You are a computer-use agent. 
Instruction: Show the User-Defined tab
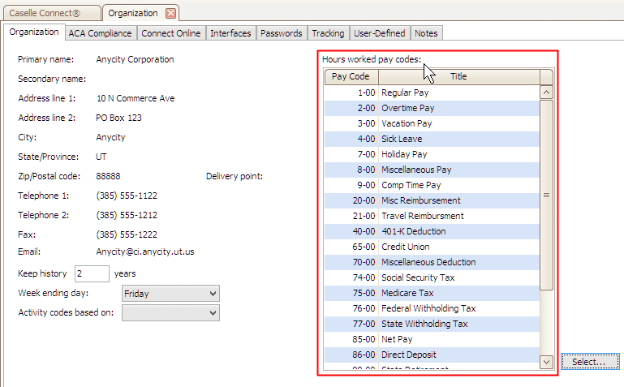tap(379, 33)
